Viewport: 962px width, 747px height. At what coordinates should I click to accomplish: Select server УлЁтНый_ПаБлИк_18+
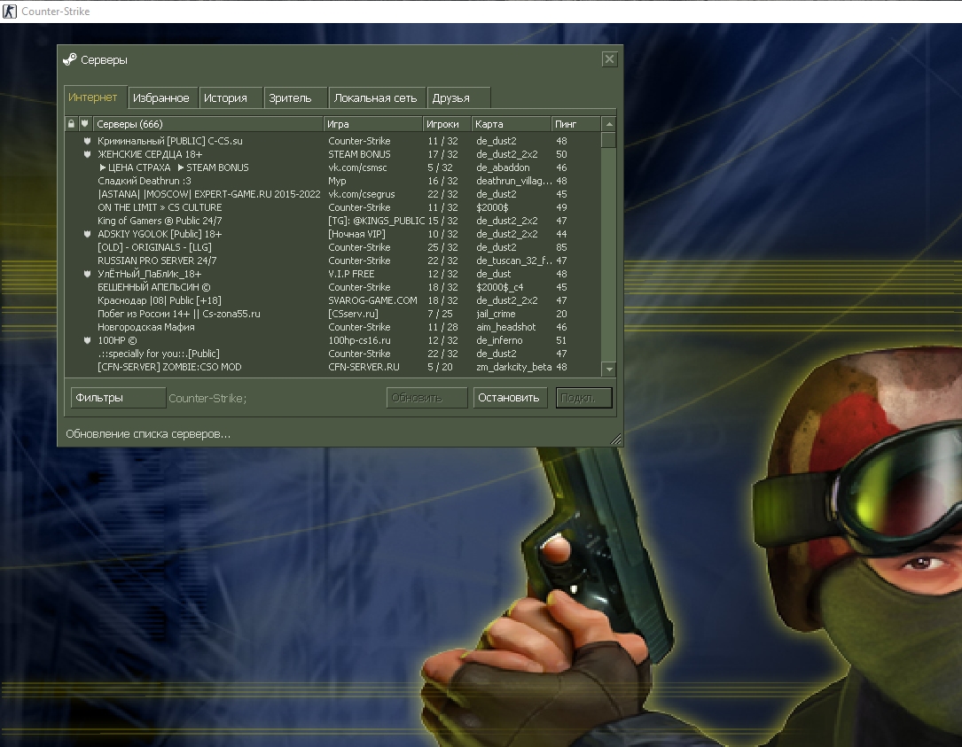332,274
